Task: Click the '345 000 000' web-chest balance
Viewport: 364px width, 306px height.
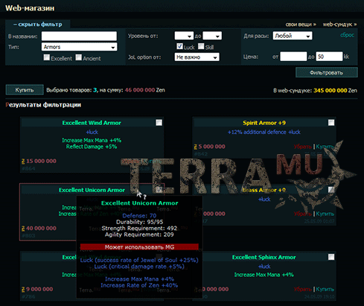Action: (x=330, y=91)
